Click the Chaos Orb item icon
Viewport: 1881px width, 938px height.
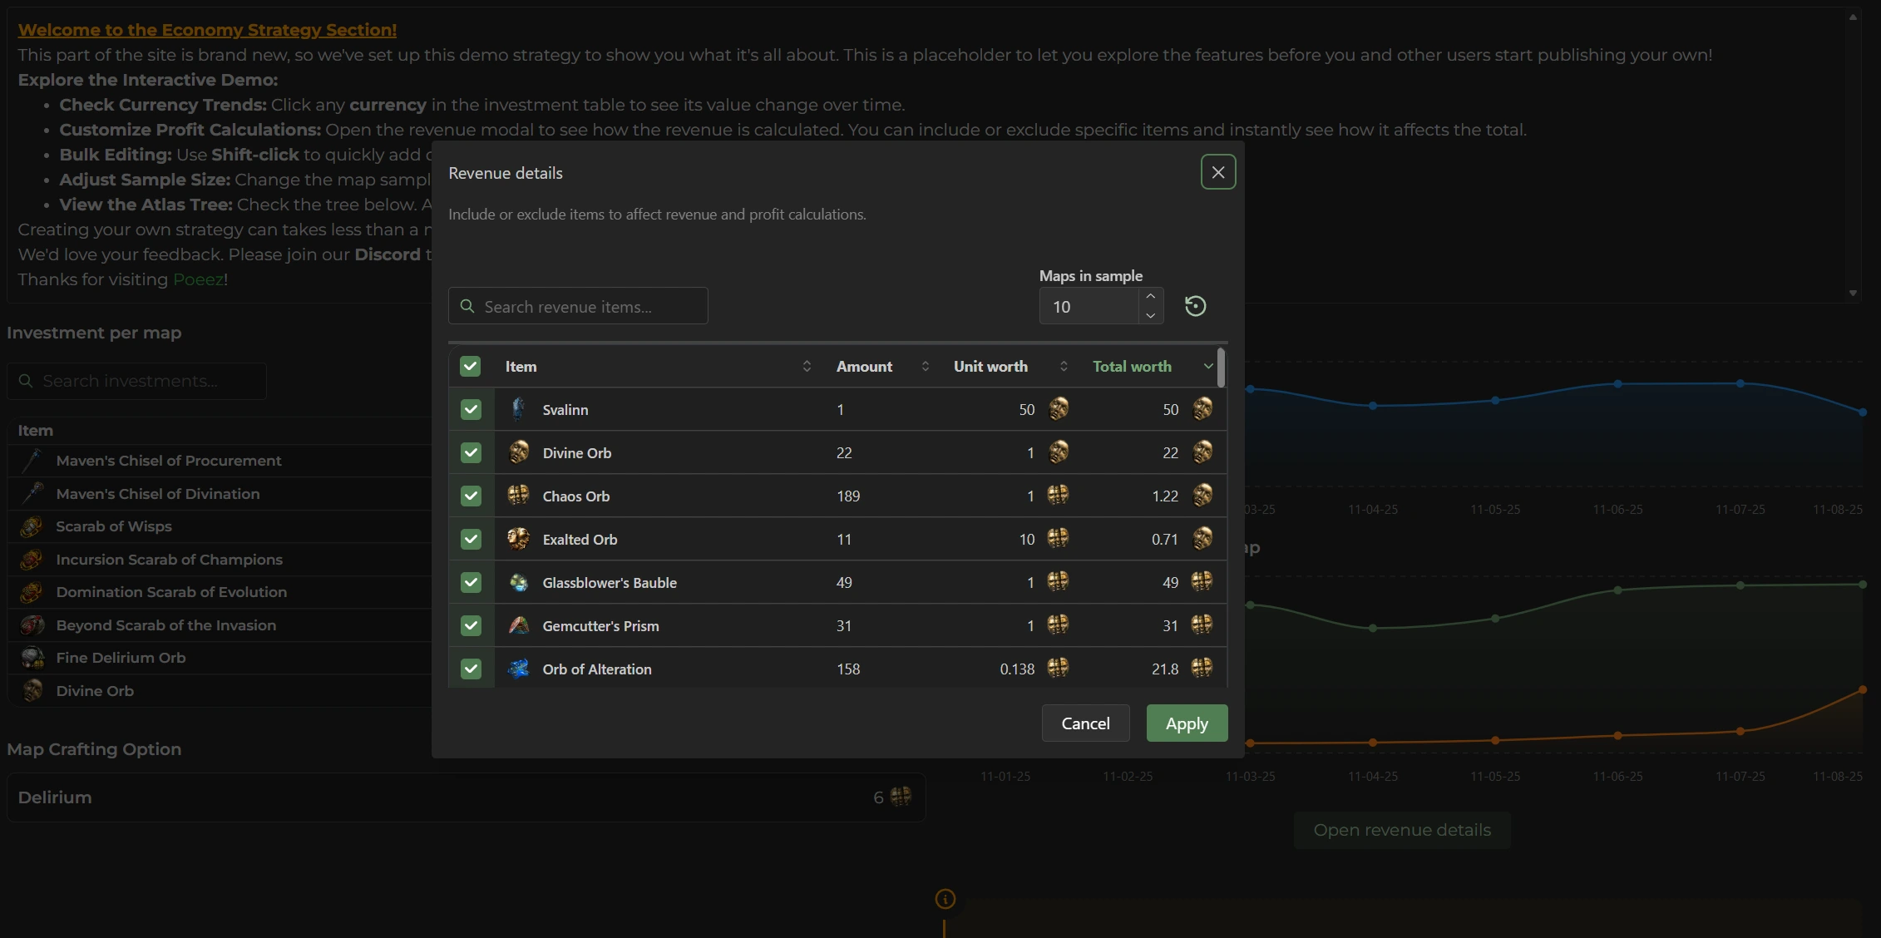(518, 496)
